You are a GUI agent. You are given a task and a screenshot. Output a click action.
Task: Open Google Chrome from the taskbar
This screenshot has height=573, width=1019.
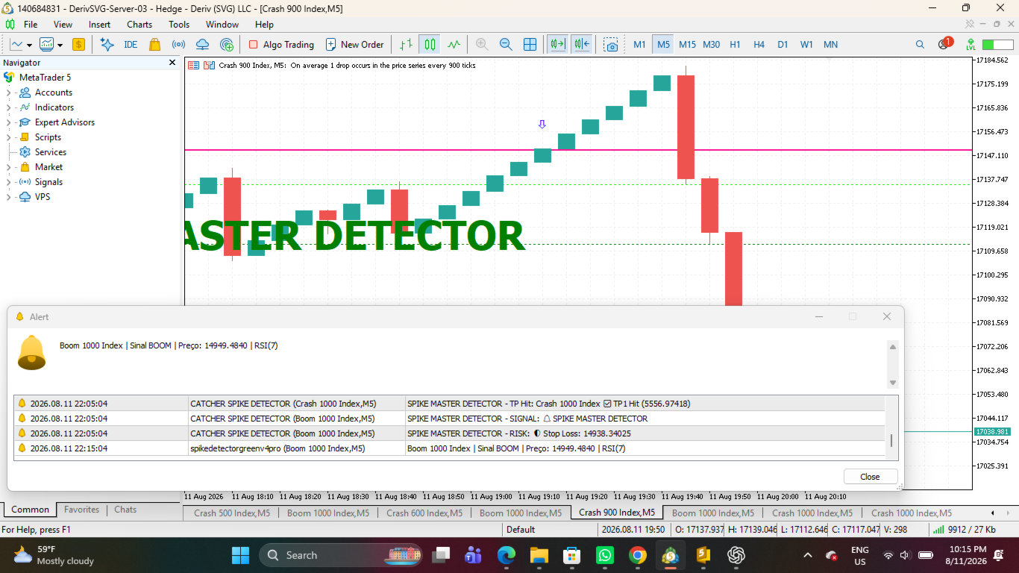(x=637, y=555)
